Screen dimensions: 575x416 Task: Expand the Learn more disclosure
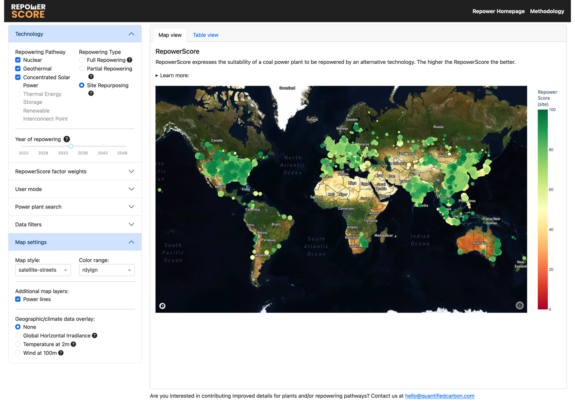tap(173, 75)
